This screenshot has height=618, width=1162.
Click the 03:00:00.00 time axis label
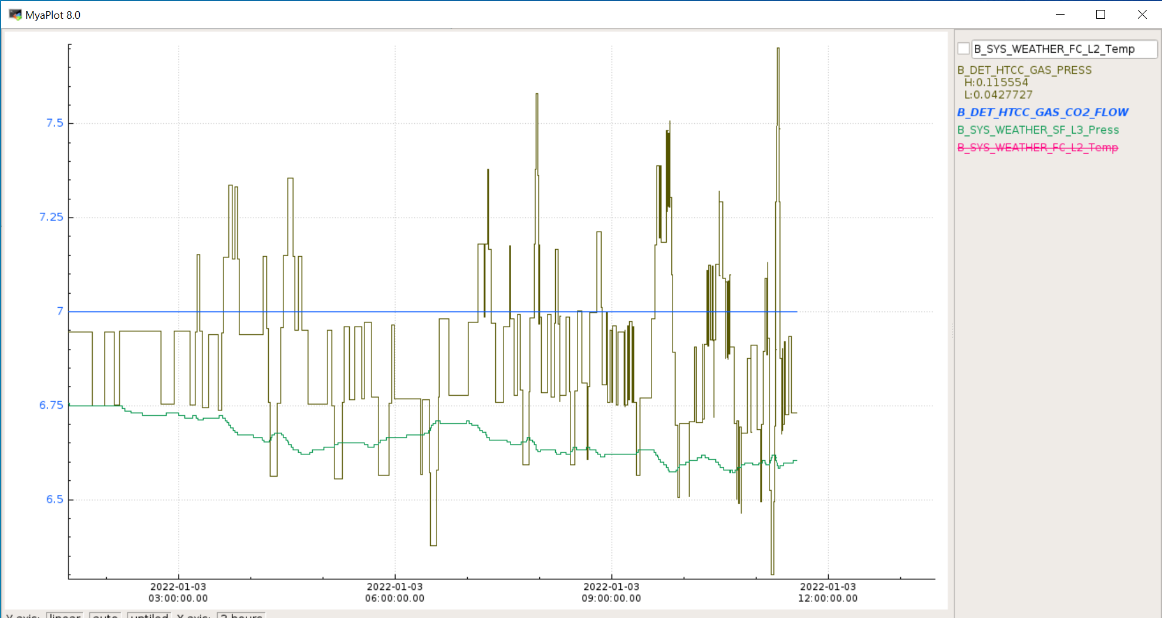(178, 599)
